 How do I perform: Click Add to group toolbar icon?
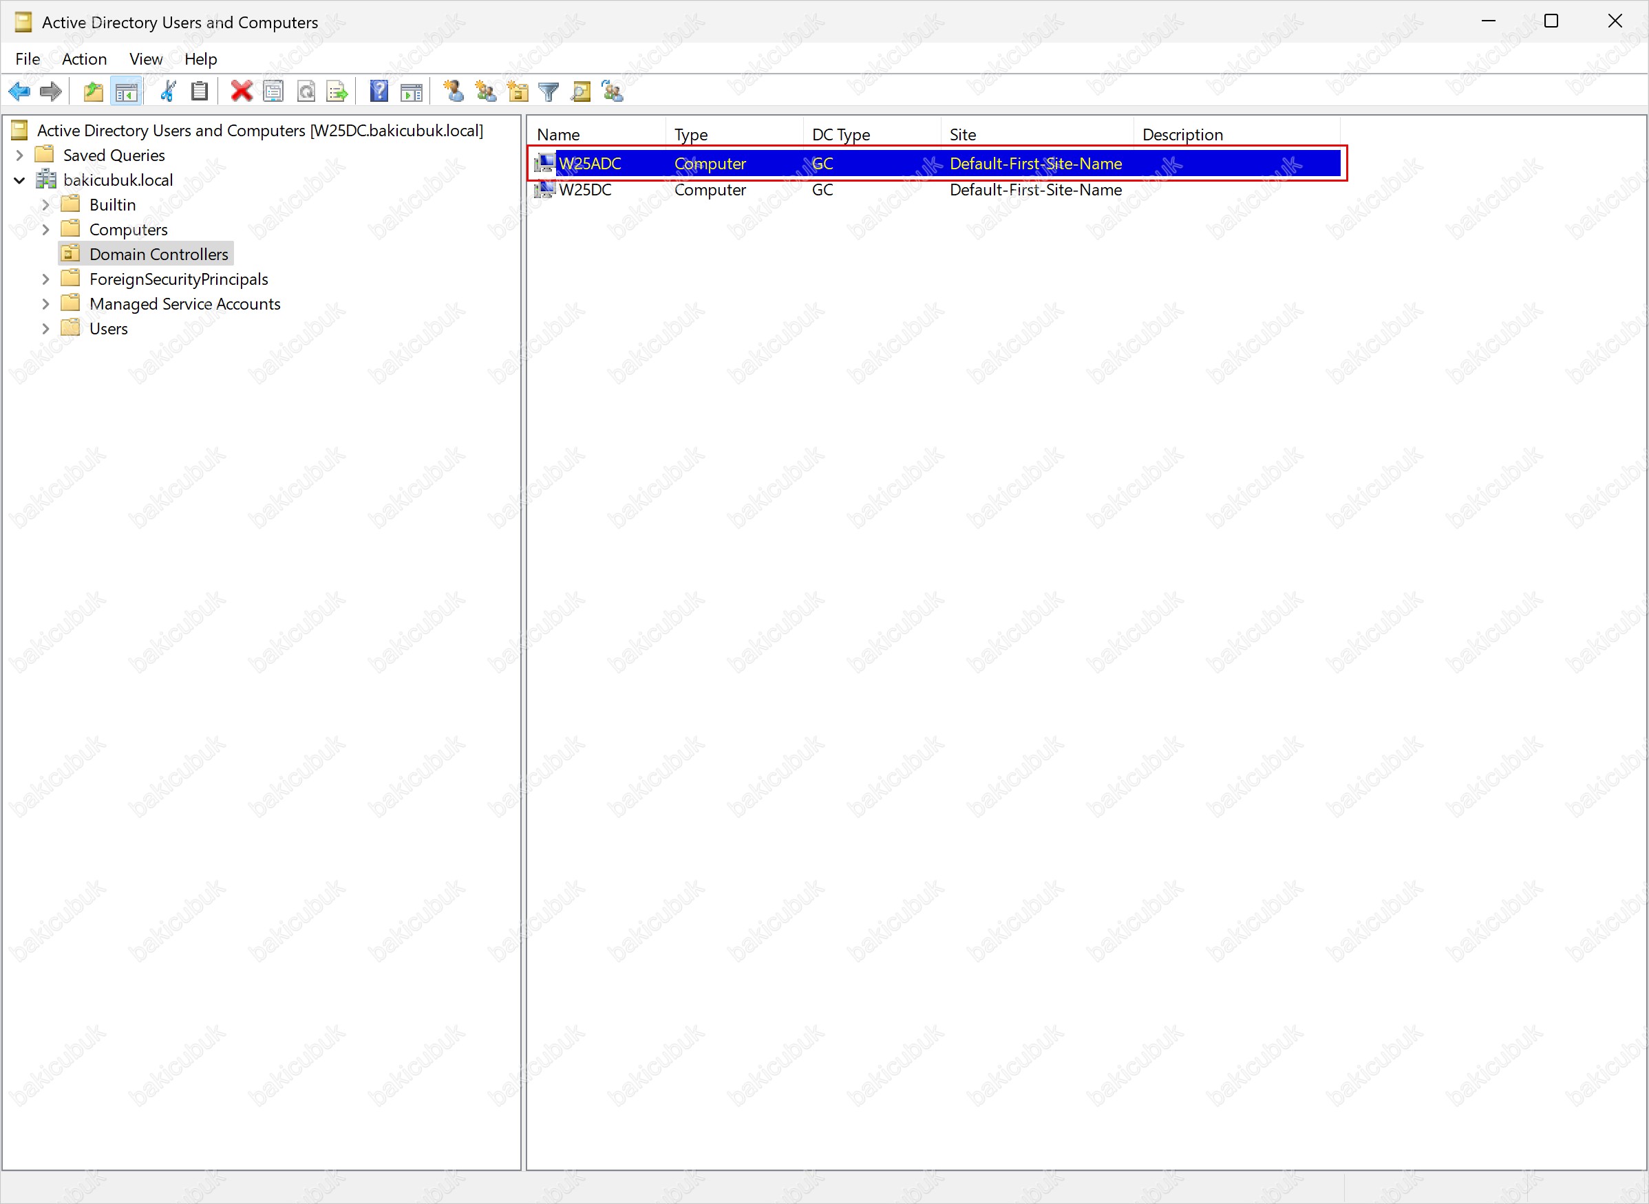(613, 92)
